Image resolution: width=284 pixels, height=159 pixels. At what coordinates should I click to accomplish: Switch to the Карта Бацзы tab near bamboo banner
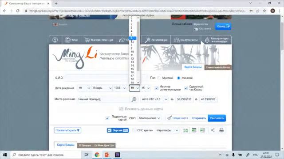point(193,67)
